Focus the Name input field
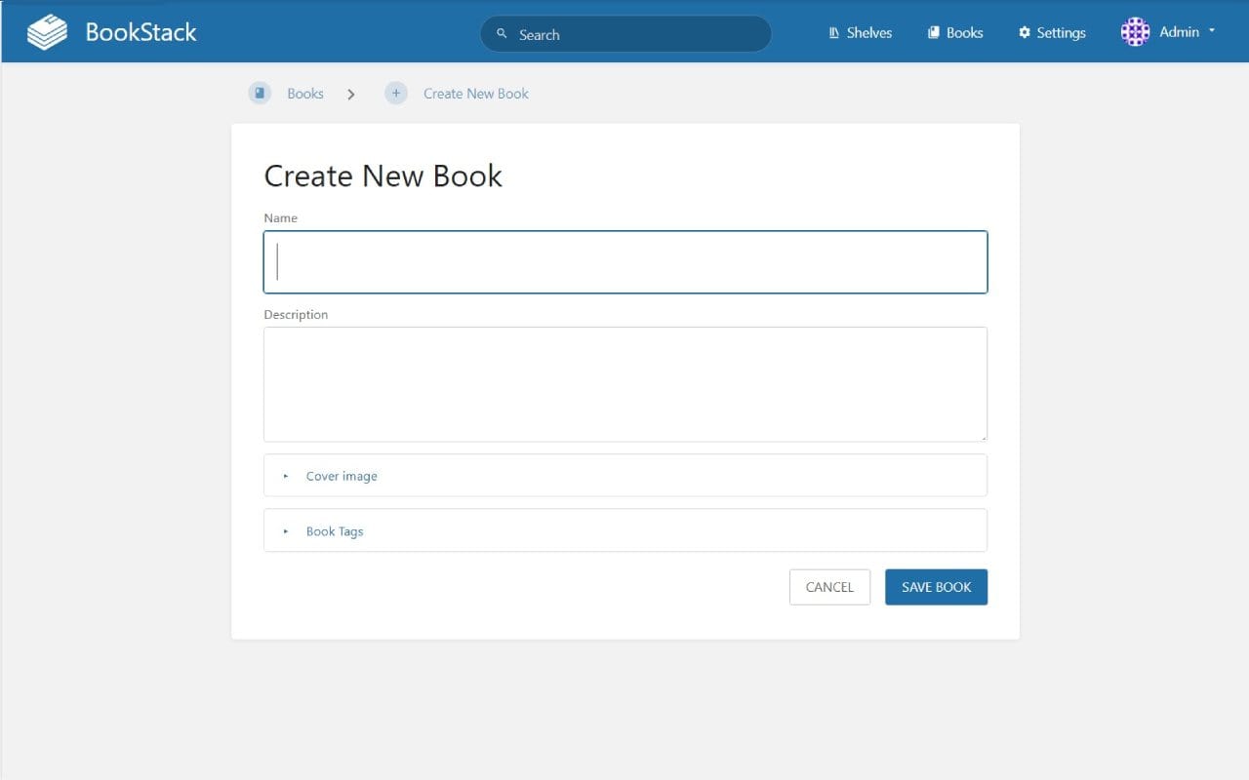The image size is (1249, 780). tap(624, 261)
